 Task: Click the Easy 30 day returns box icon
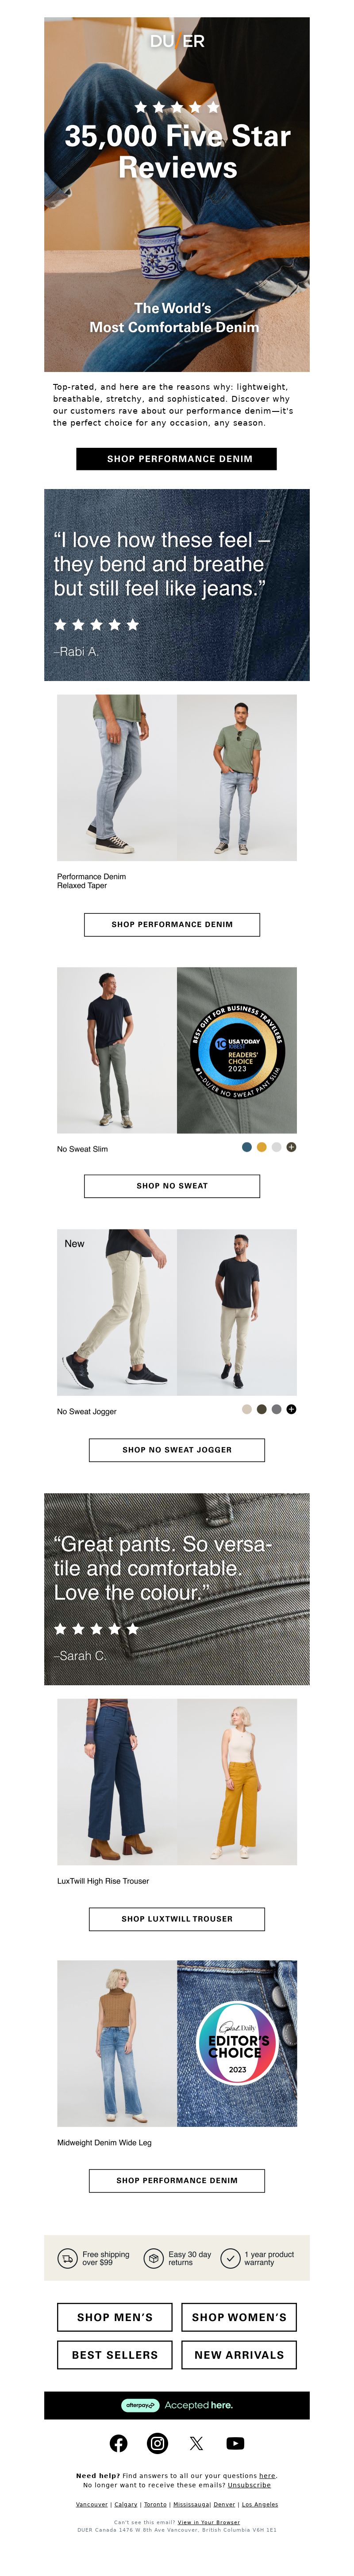[154, 2258]
